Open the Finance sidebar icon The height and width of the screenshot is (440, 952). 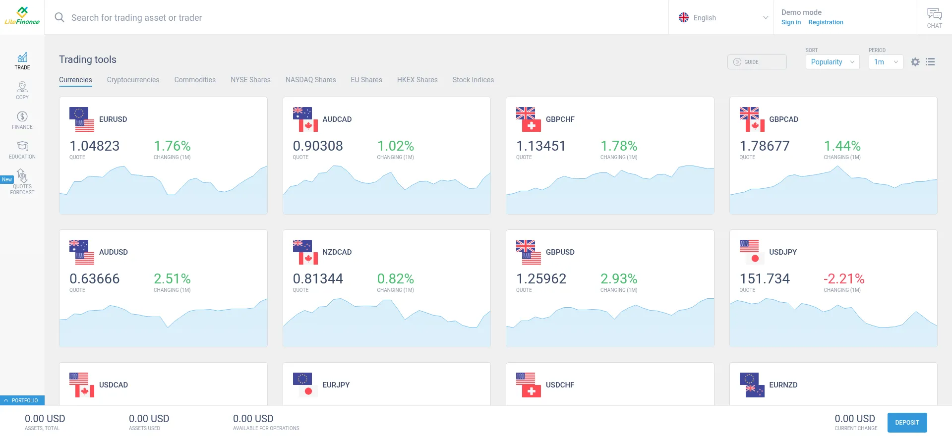[x=22, y=120]
